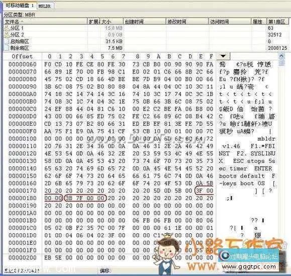
Task: Click the Offset column header
Action: point(22,56)
